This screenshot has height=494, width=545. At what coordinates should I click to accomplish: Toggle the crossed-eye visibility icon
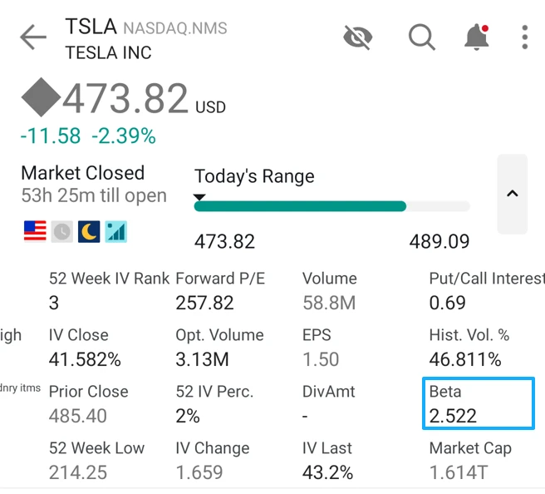358,37
